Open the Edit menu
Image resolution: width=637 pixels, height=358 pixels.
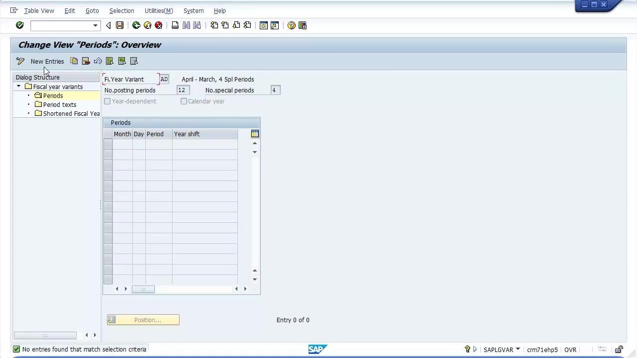coord(70,10)
